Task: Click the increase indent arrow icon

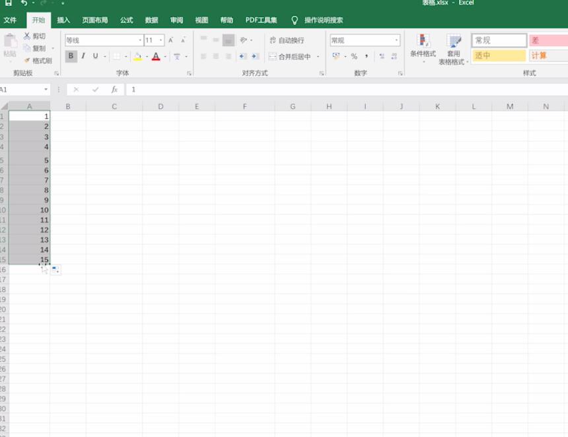Action: 255,56
